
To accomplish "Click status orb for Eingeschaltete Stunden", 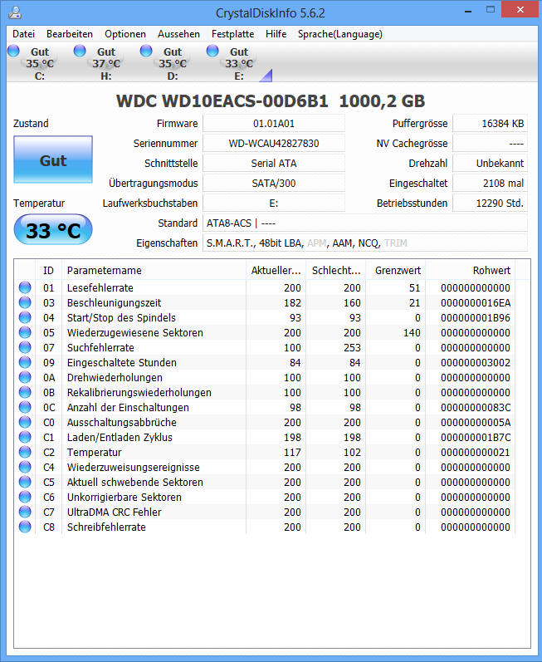I will click(25, 362).
